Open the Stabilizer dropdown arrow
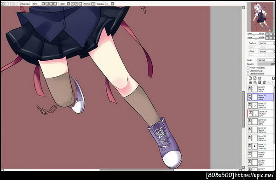This screenshot has height=180, width=276. 113,4
